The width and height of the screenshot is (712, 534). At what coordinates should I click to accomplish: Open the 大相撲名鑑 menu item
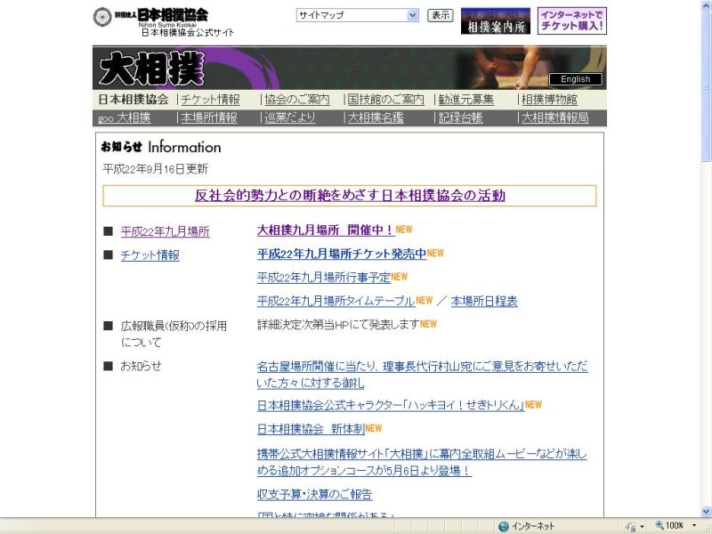(376, 118)
